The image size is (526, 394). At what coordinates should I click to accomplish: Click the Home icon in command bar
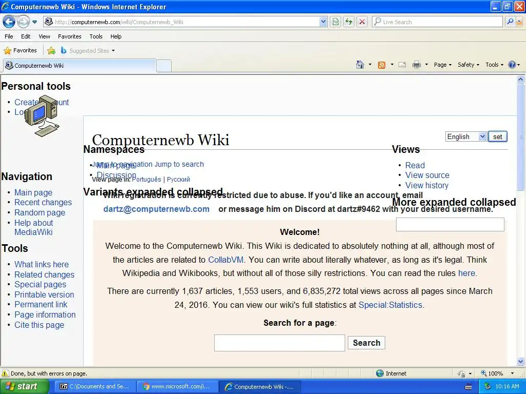click(x=360, y=65)
